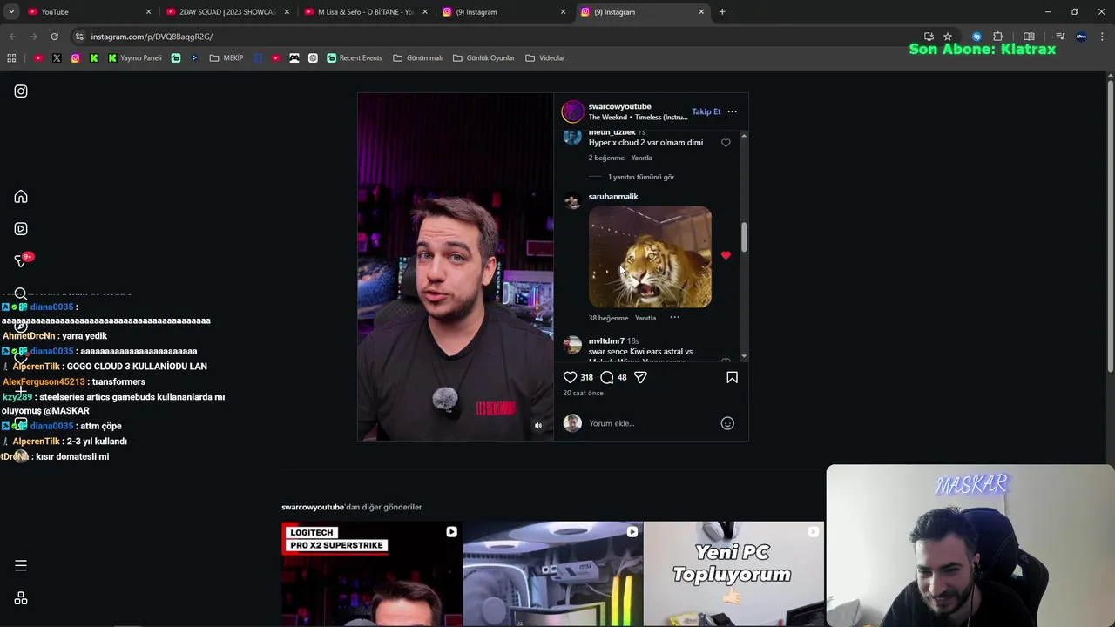Open the bottom-most Instagram sidebar icon
Viewport: 1115px width, 627px height.
coord(21,598)
